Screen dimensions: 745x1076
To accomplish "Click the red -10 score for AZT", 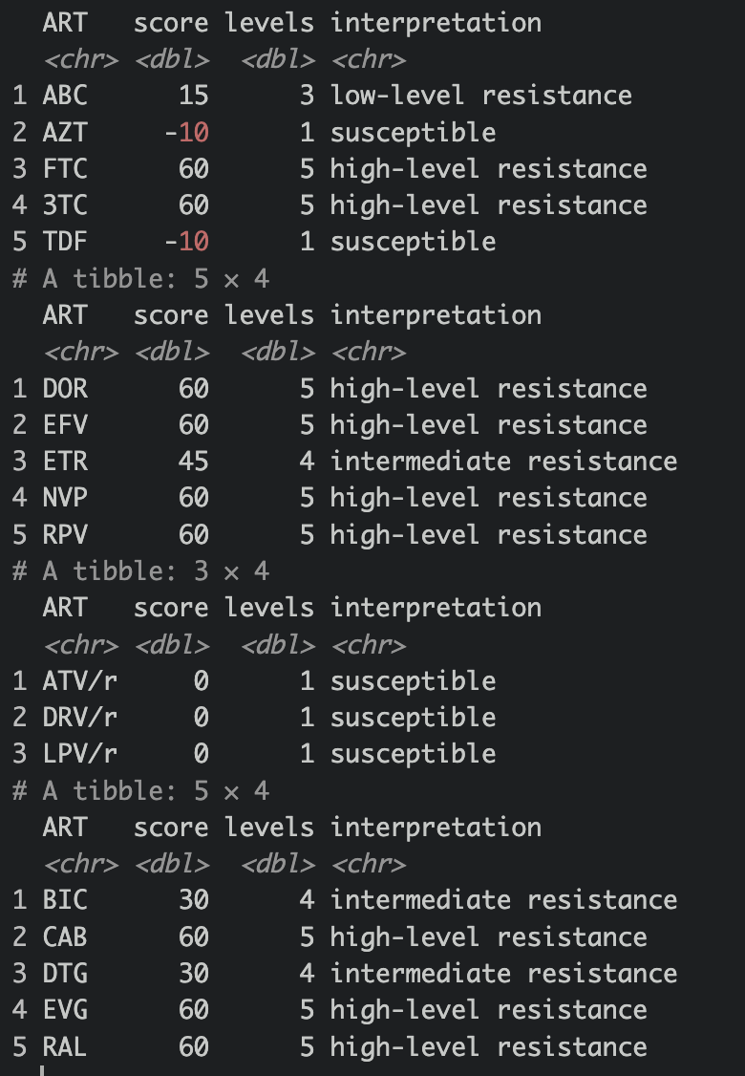I will click(186, 132).
